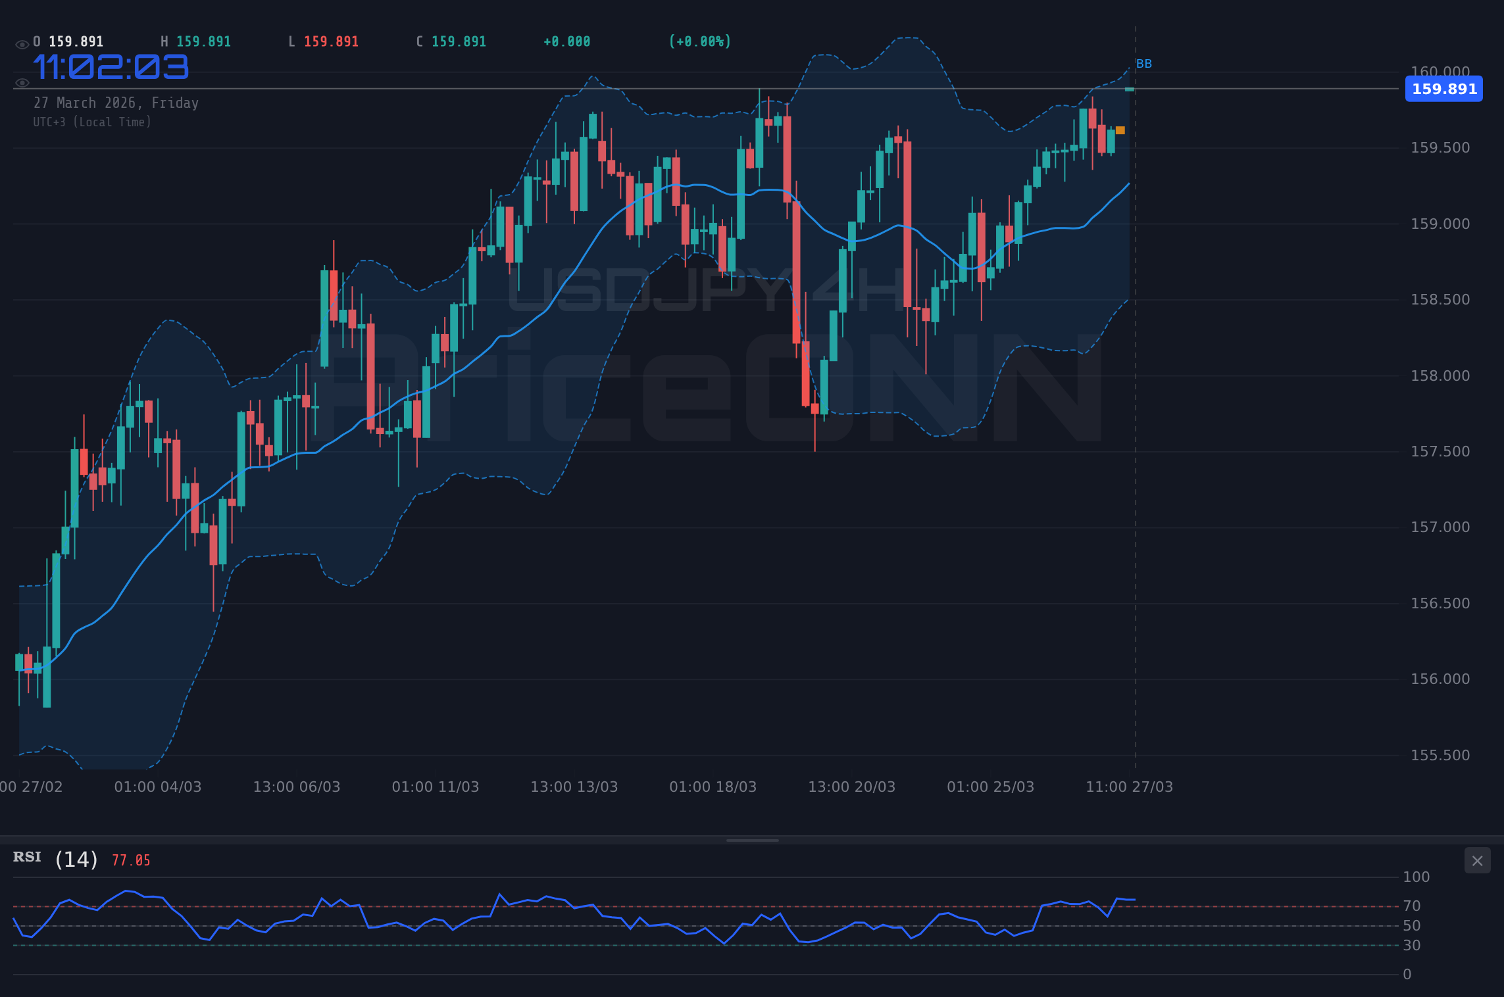Click the 11:02:03 countdown clock
This screenshot has height=997, width=1504.
pyautogui.click(x=111, y=66)
